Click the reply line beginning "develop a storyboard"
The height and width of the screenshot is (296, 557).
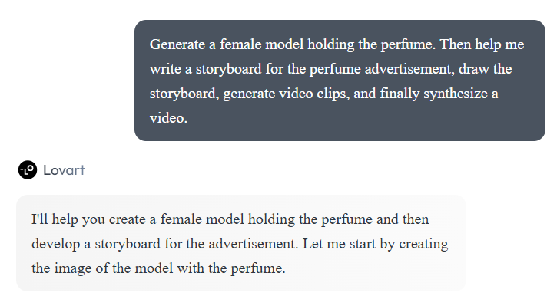[x=240, y=245]
